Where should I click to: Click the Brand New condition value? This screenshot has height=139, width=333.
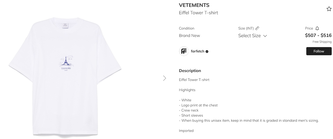click(x=190, y=35)
